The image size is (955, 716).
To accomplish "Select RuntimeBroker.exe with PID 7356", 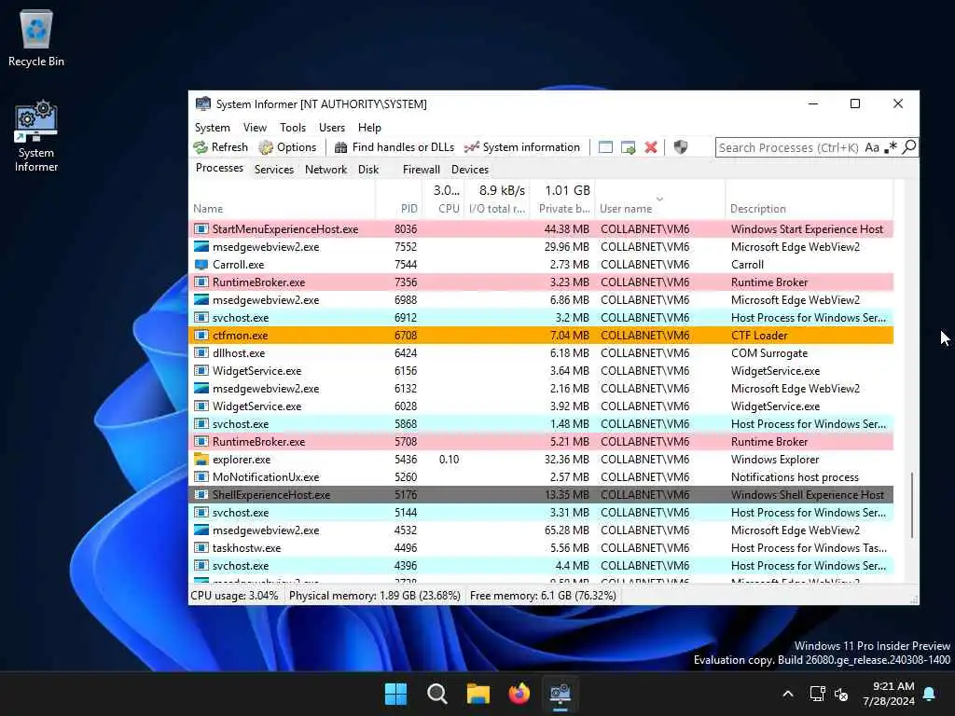I will [541, 282].
